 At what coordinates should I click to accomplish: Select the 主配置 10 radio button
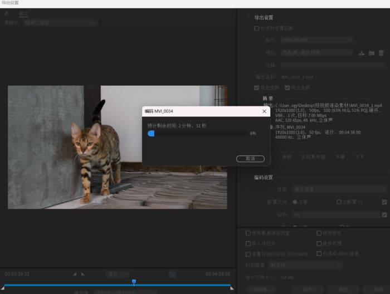pyautogui.click(x=339, y=202)
